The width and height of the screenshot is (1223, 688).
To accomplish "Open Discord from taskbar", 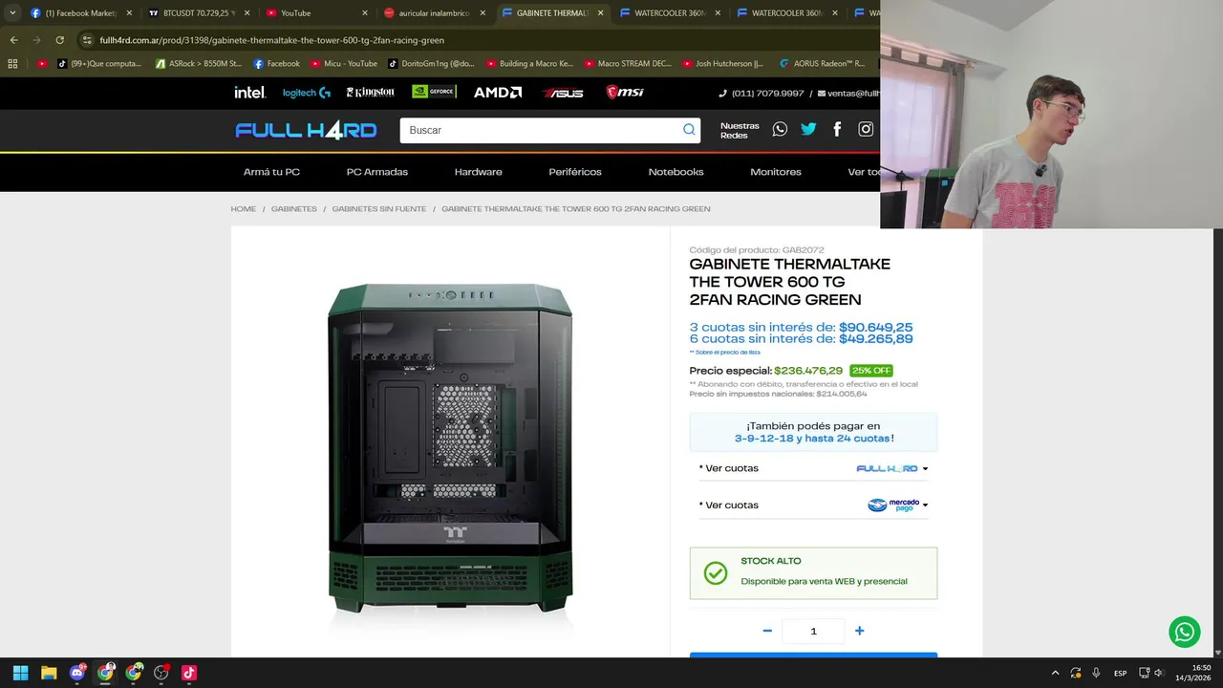I will pyautogui.click(x=77, y=673).
